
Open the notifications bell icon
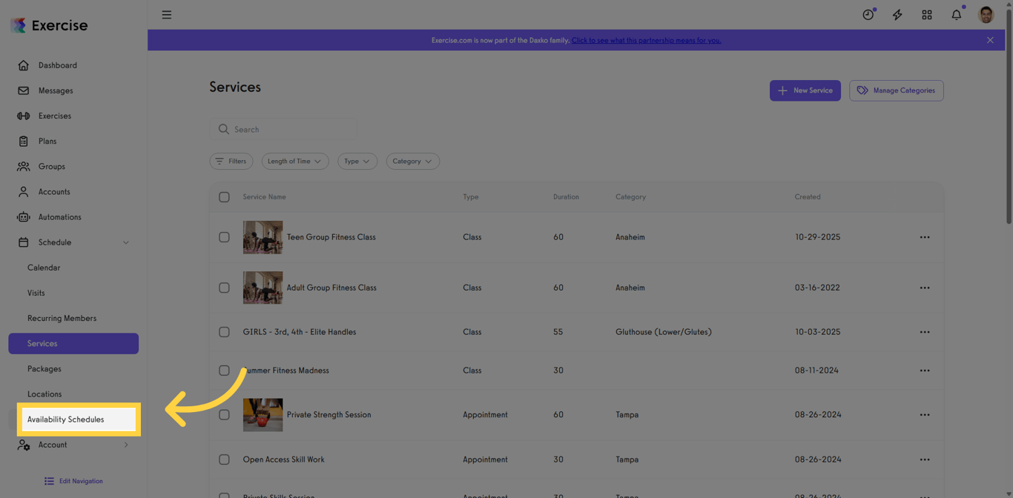(957, 15)
